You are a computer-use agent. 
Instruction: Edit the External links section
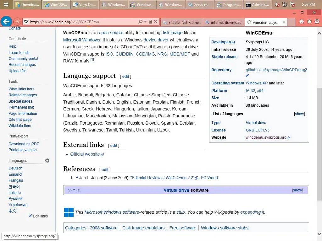tap(114, 146)
